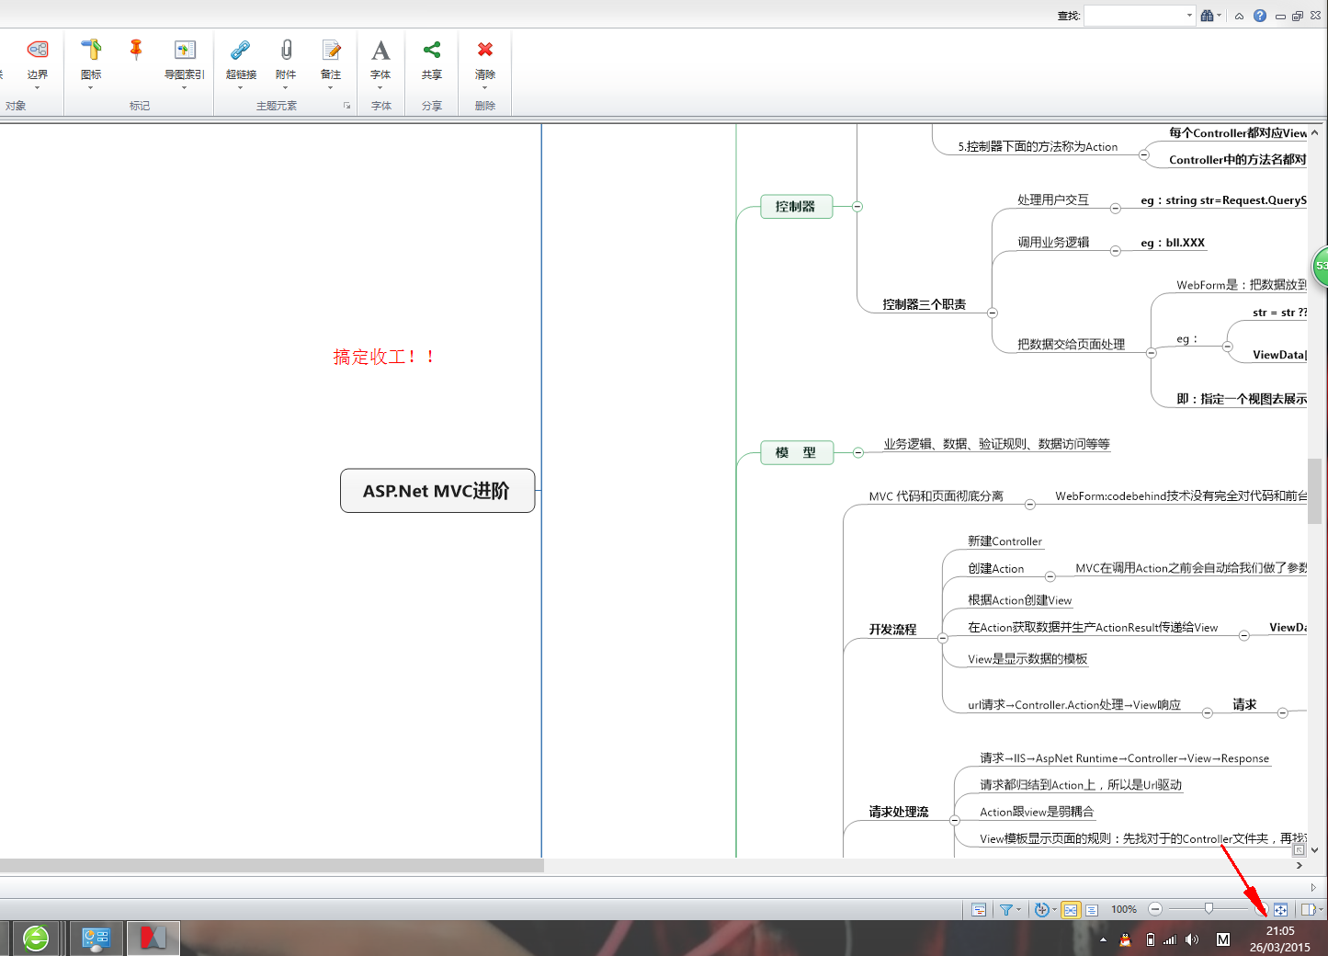Click the 边界 boundary icon
The height and width of the screenshot is (956, 1328).
[38, 50]
